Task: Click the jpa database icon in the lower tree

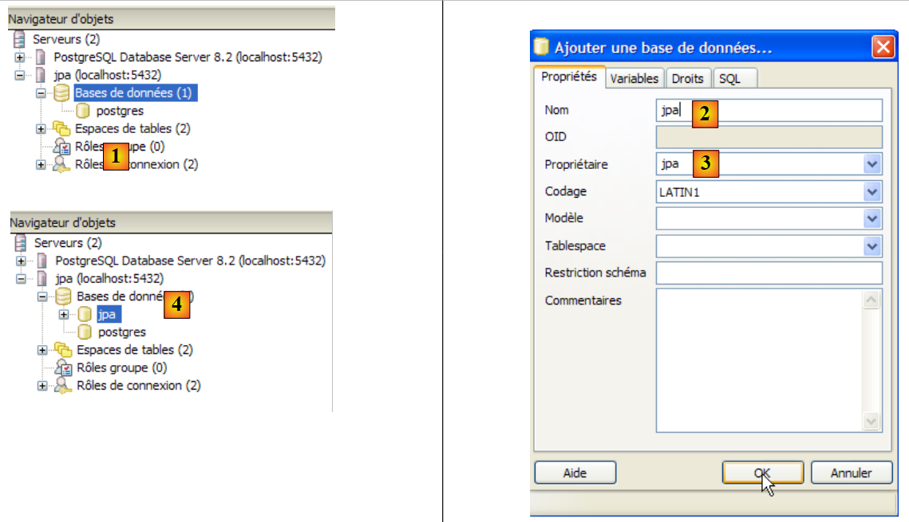Action: (x=85, y=315)
